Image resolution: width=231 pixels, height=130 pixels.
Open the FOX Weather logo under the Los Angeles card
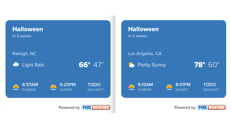pyautogui.click(x=212, y=108)
